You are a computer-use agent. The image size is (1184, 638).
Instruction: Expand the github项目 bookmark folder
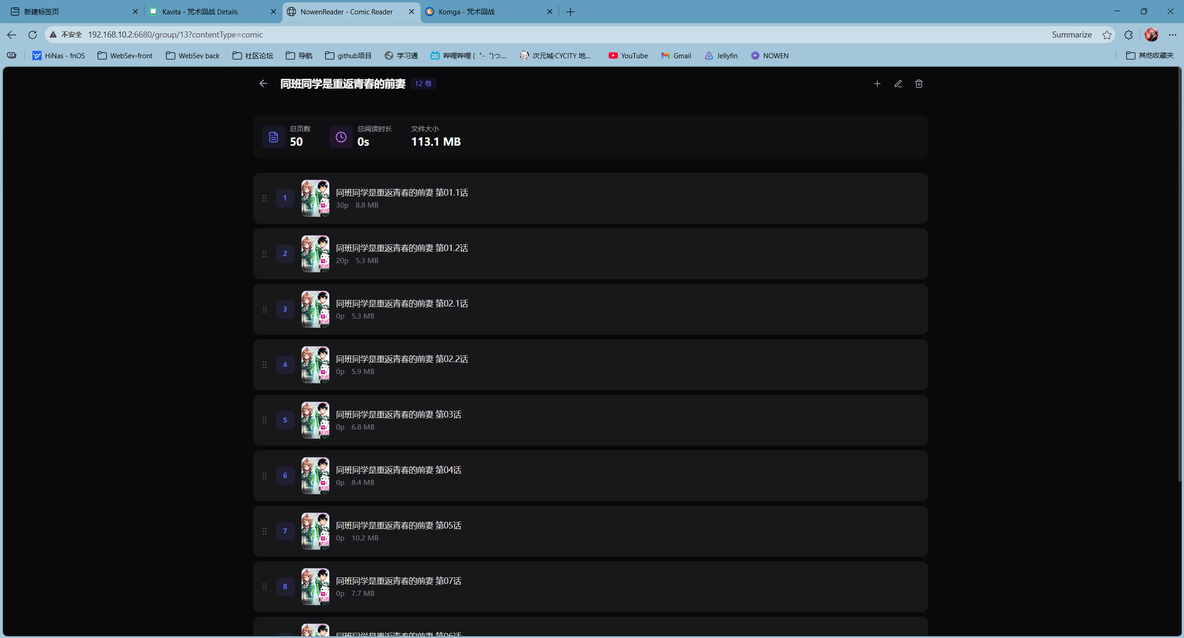click(x=348, y=55)
